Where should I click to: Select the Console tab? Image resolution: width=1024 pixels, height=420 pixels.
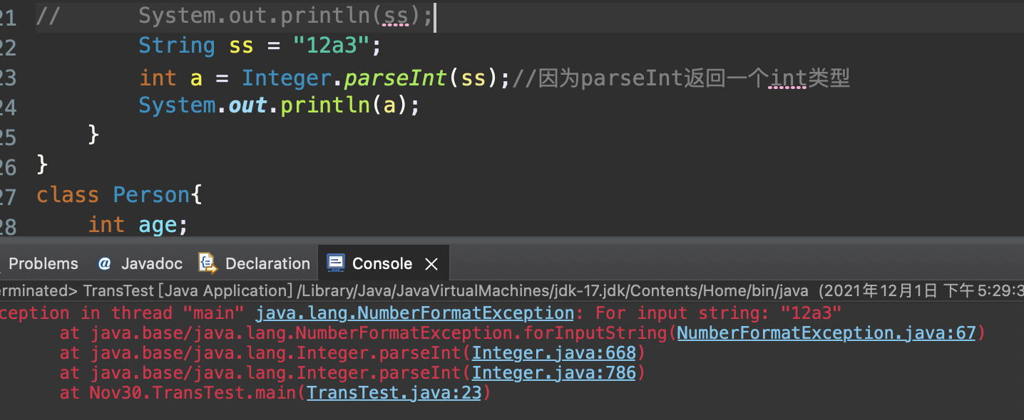pyautogui.click(x=384, y=263)
